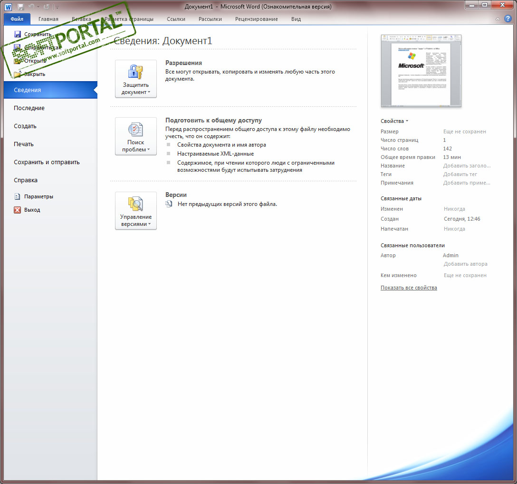Expand the Поиск проблем dropdown arrow
Image resolution: width=517 pixels, height=484 pixels.
[x=148, y=149]
